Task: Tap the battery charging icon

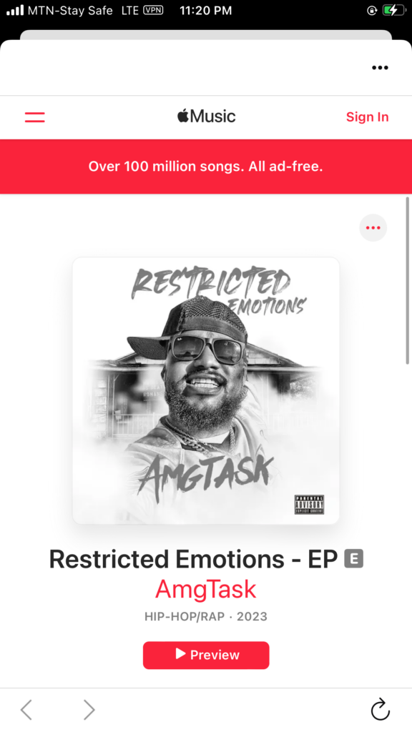Action: [x=394, y=10]
